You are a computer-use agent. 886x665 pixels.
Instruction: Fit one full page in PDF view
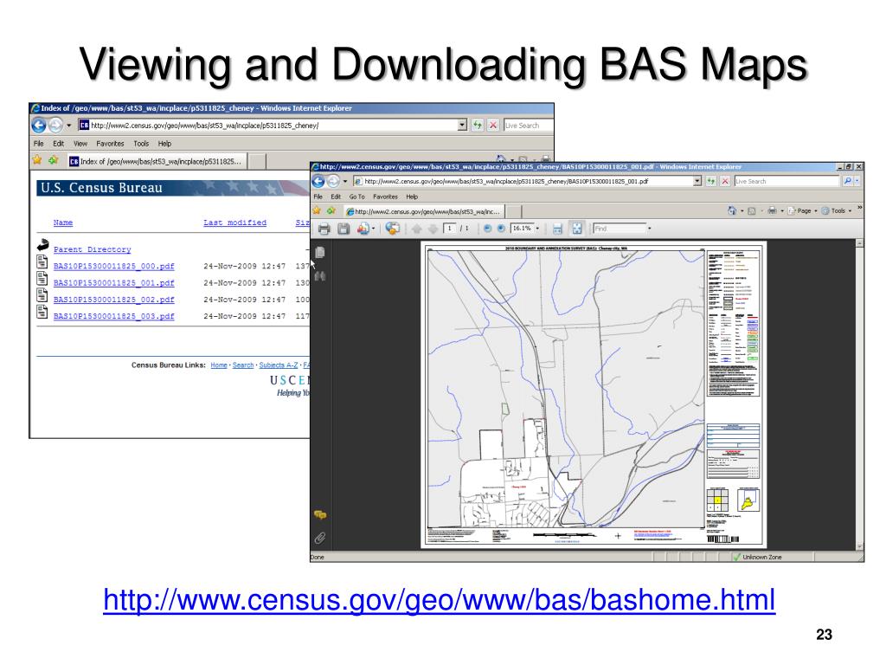tap(577, 229)
